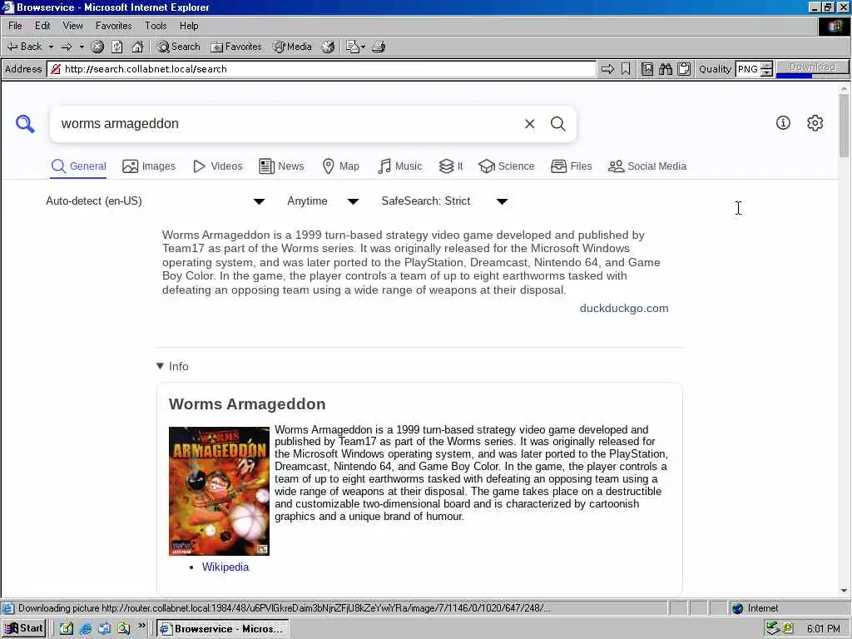Open the Tools menu
Viewport: 852px width, 639px height.
pos(156,26)
